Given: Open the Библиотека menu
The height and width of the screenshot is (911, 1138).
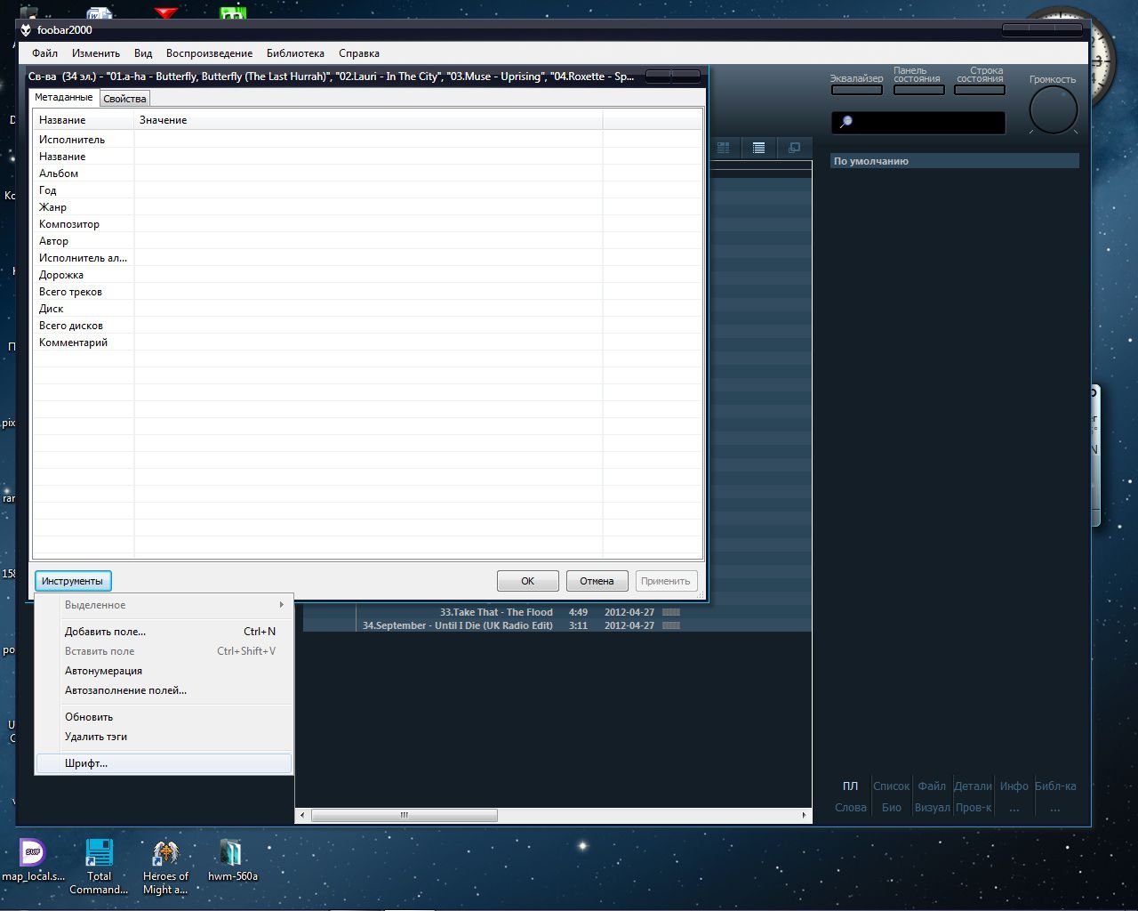Looking at the screenshot, I should point(295,53).
